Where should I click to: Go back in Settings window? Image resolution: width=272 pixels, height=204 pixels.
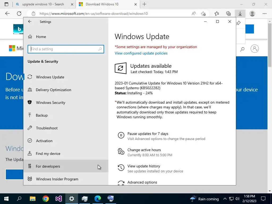tap(30, 22)
